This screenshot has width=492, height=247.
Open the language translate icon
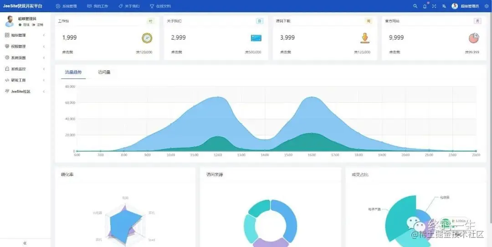(444, 6)
